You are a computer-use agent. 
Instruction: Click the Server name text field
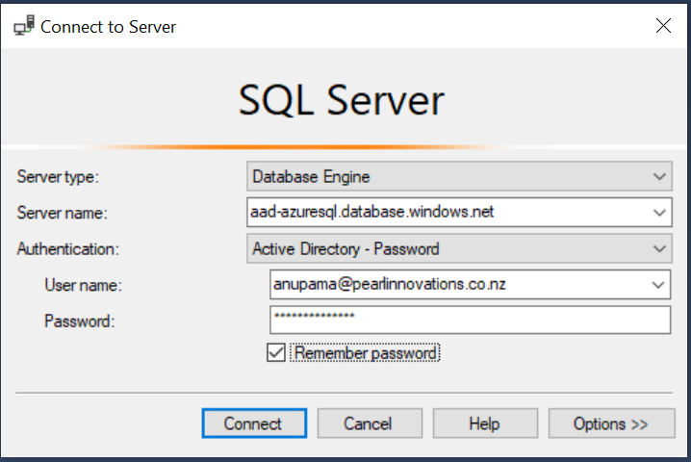(x=448, y=212)
